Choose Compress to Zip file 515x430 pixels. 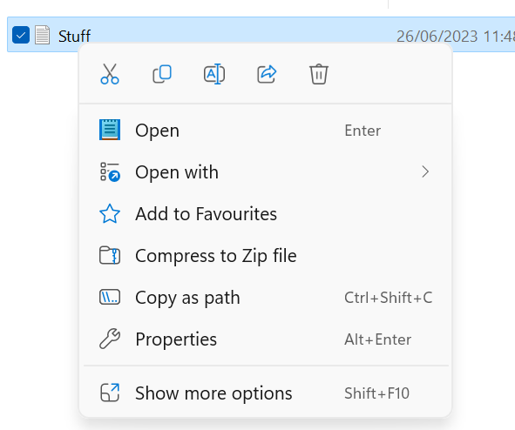(266, 256)
